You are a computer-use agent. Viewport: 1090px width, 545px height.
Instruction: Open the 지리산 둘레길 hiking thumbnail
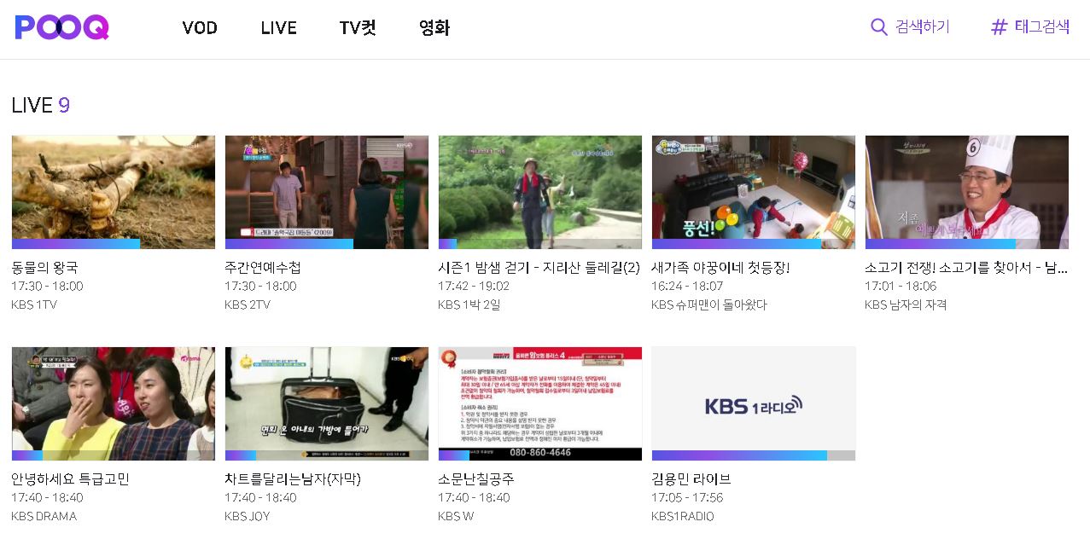(x=540, y=192)
